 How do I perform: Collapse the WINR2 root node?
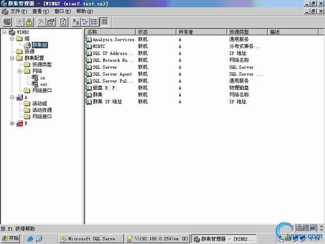click(x=4, y=32)
